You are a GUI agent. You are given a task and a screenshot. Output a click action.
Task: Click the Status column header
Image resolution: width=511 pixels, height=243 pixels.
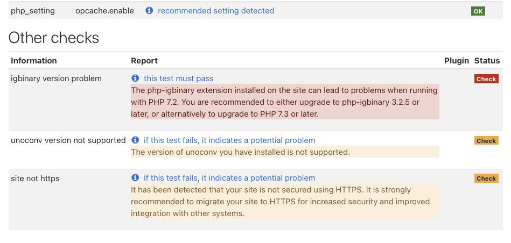pyautogui.click(x=487, y=61)
